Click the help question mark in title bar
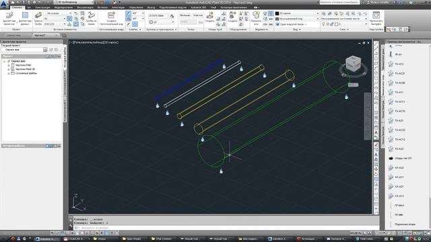 click(x=411, y=2)
